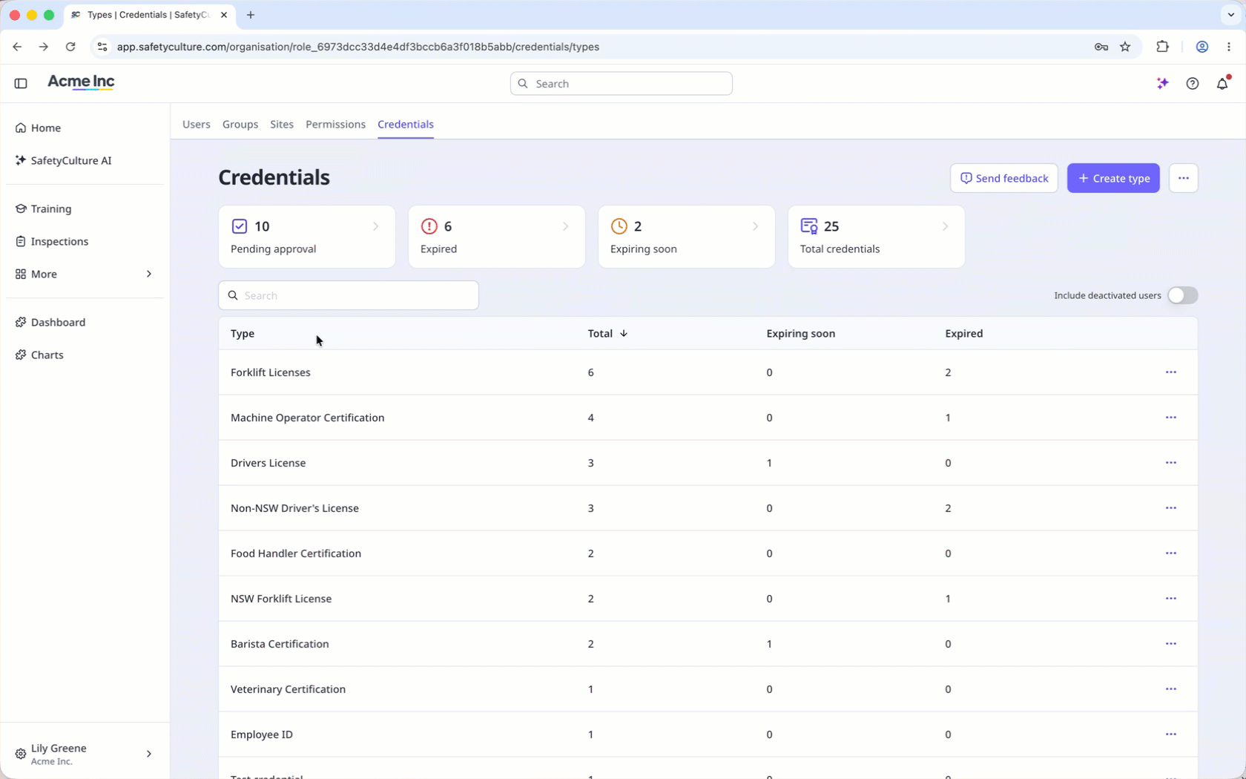Open the Employee ID credential type
The width and height of the screenshot is (1246, 779).
point(262,734)
